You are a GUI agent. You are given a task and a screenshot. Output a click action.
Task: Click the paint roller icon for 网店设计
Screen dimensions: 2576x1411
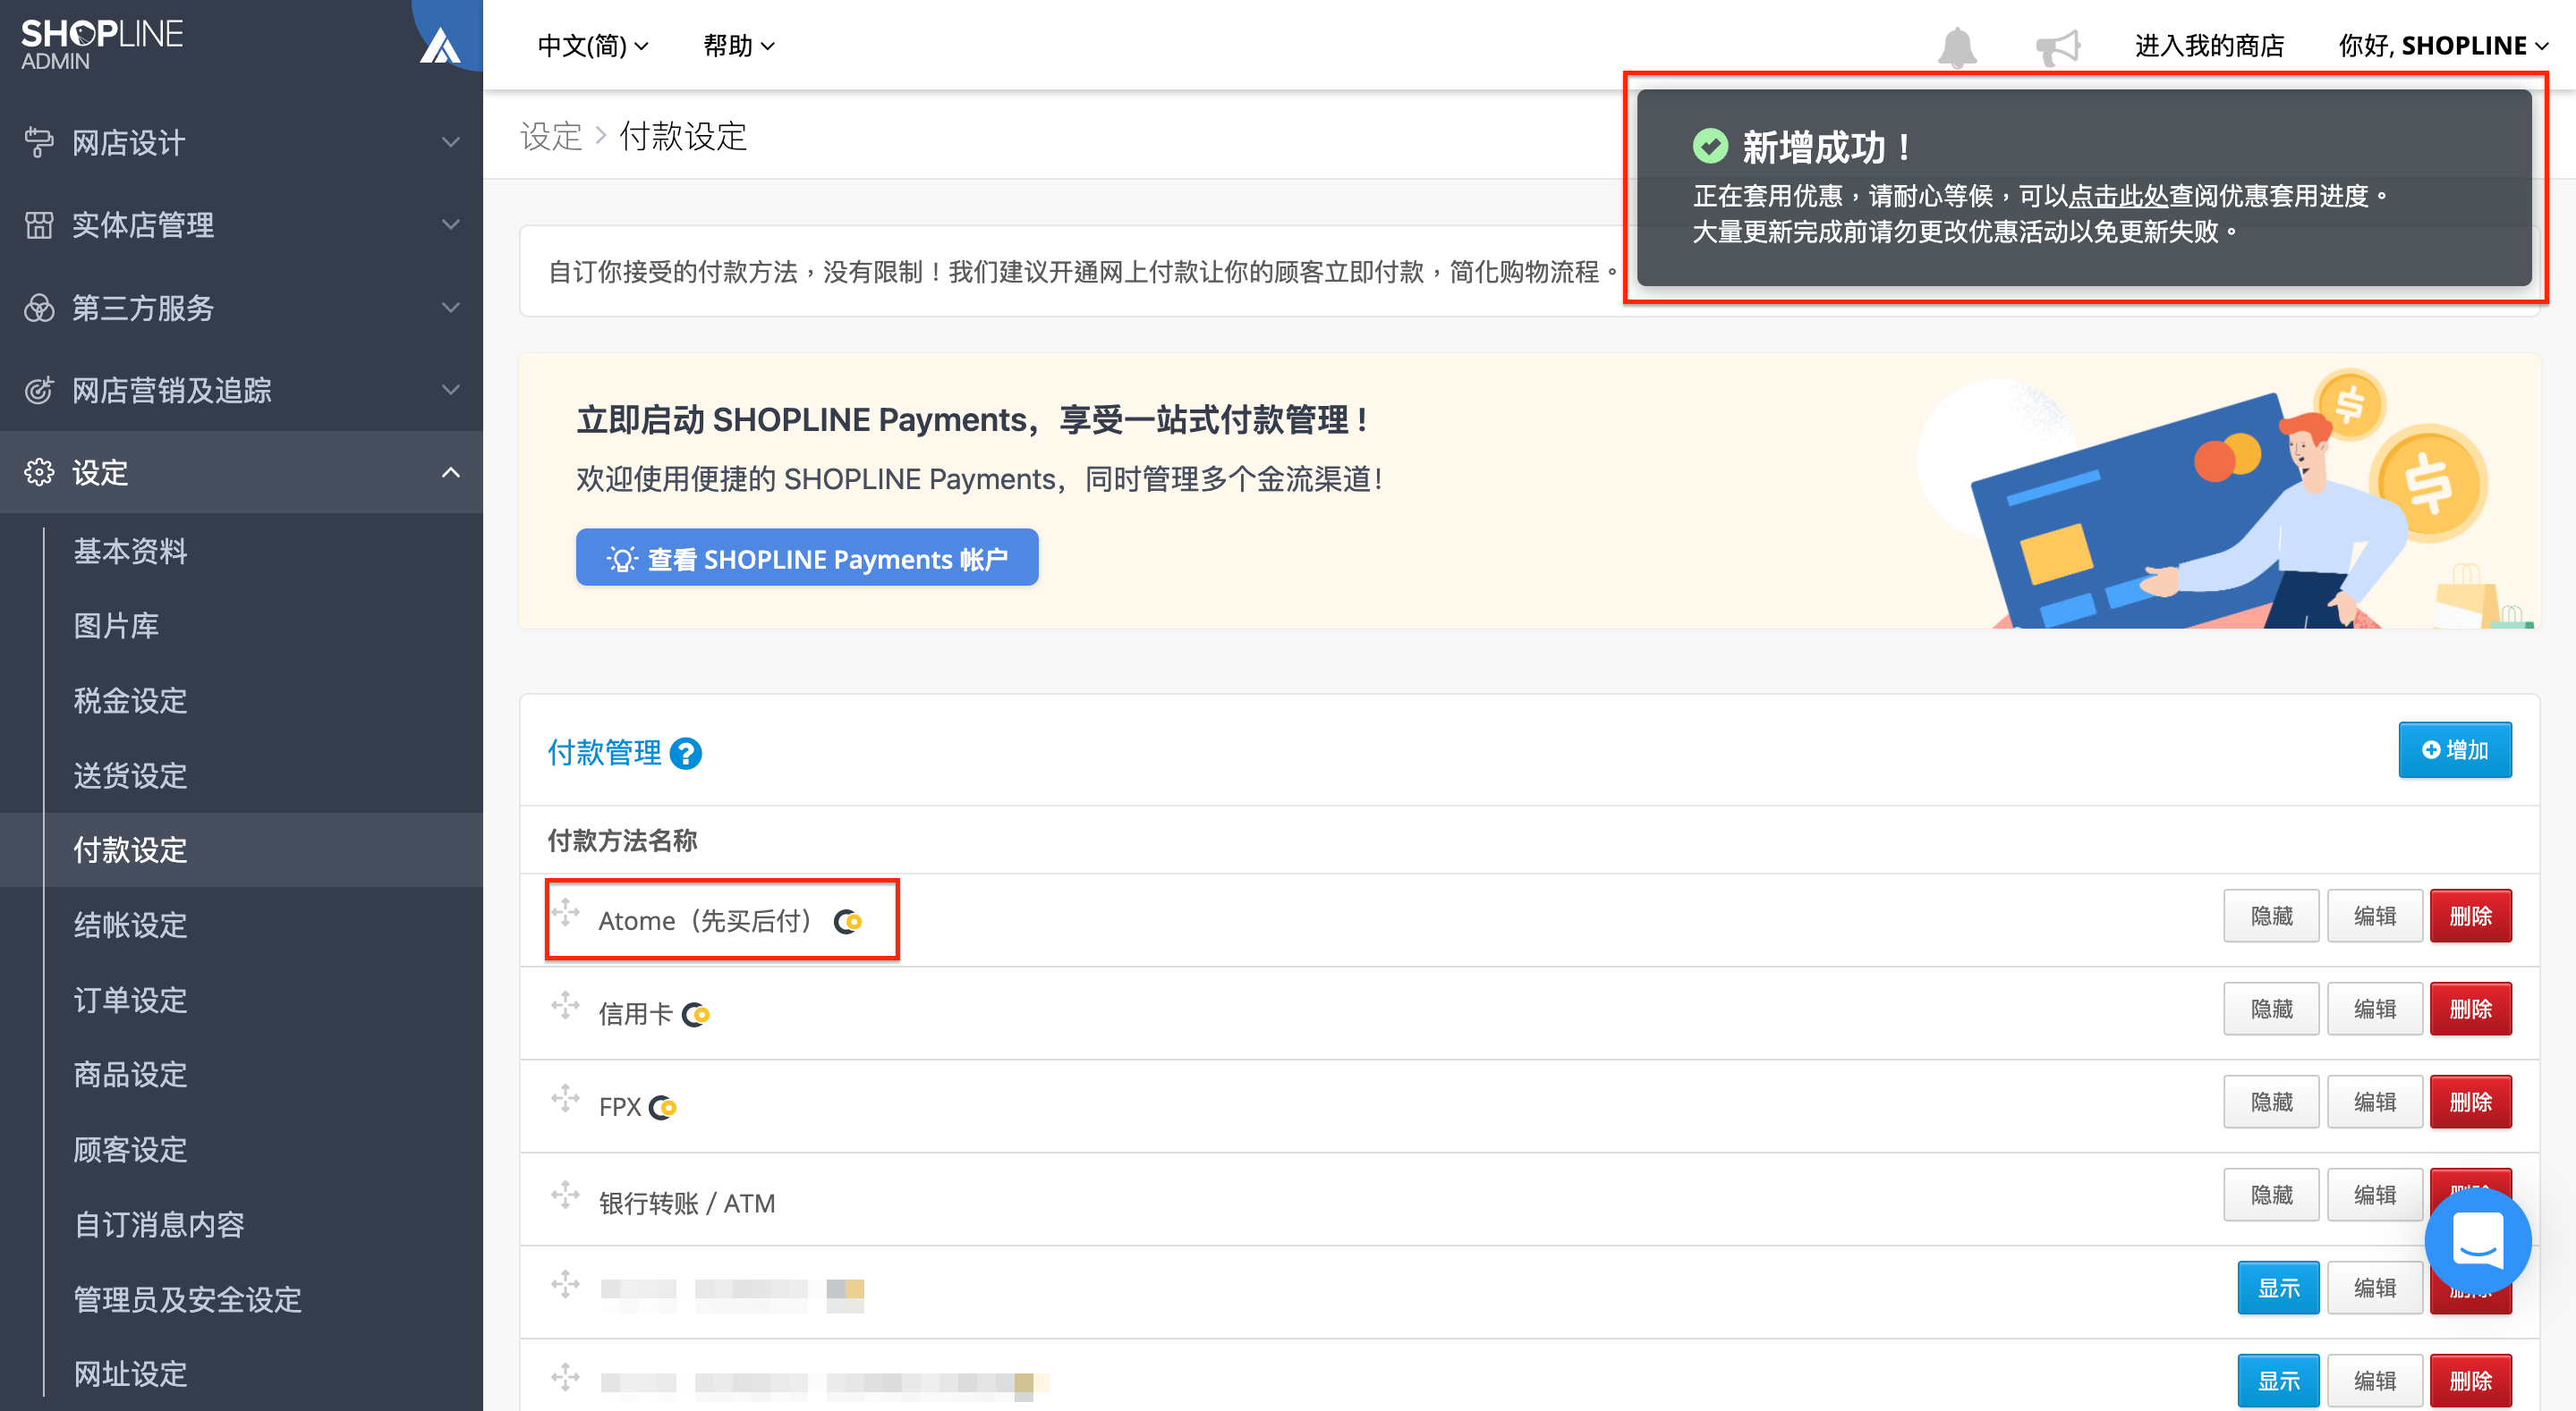[x=39, y=143]
